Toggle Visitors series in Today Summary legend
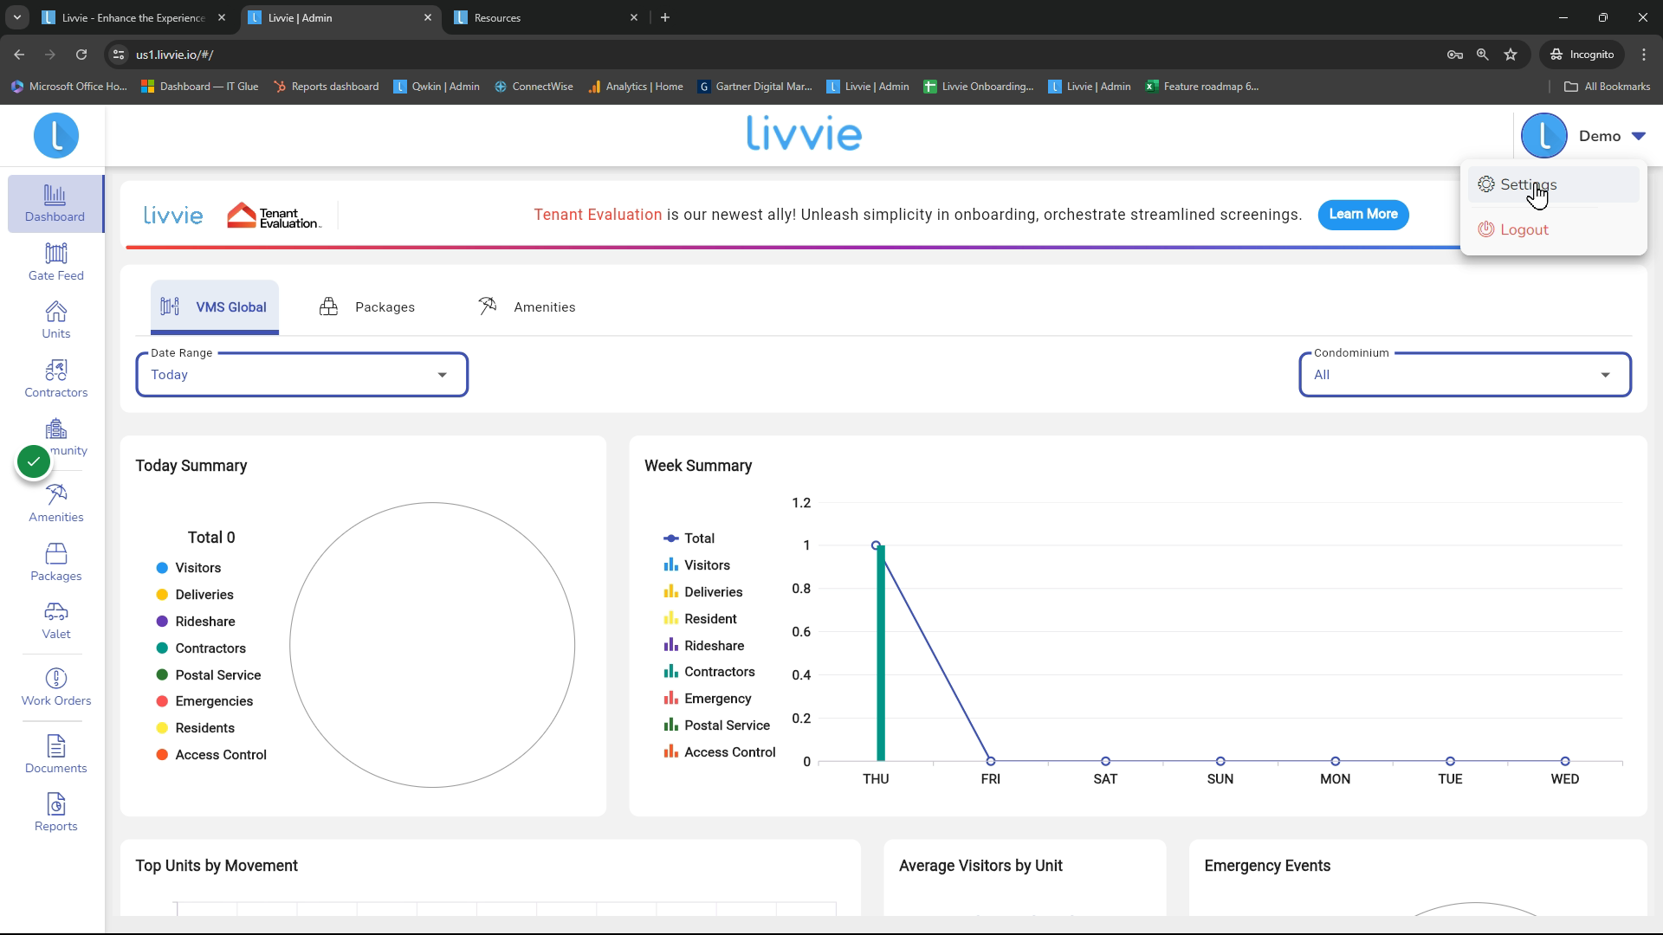 click(x=188, y=568)
